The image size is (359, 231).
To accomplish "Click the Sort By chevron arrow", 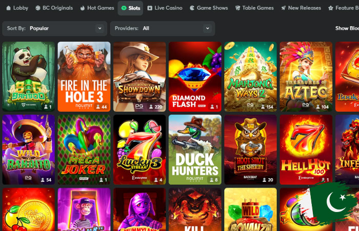I will coord(100,28).
